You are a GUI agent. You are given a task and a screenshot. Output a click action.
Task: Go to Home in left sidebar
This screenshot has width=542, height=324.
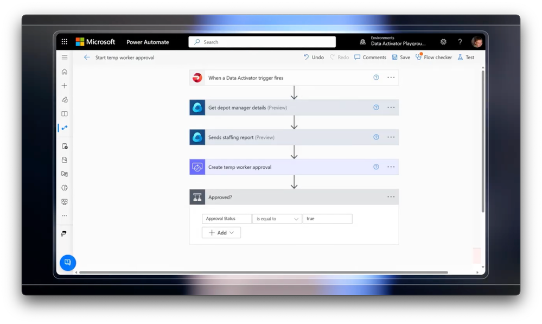[x=65, y=72]
